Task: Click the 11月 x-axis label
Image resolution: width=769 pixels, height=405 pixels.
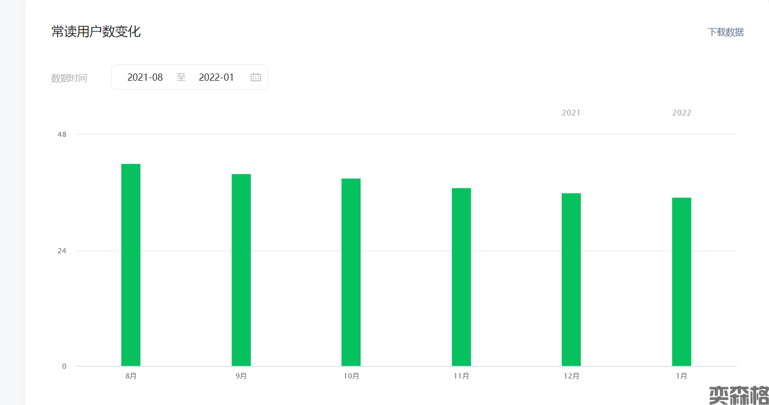Action: click(461, 376)
